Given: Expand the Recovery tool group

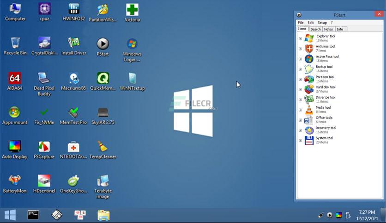Looking at the screenshot, I should pos(300,130).
